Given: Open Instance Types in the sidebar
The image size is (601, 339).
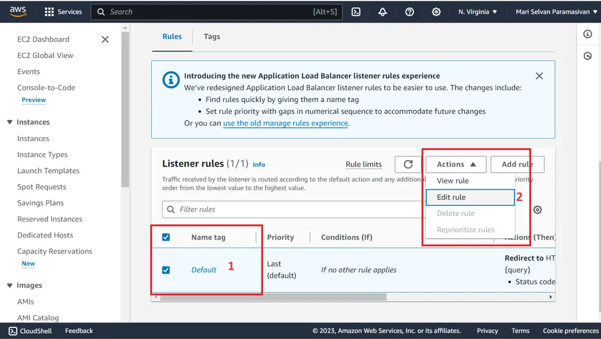Looking at the screenshot, I should click(x=42, y=155).
